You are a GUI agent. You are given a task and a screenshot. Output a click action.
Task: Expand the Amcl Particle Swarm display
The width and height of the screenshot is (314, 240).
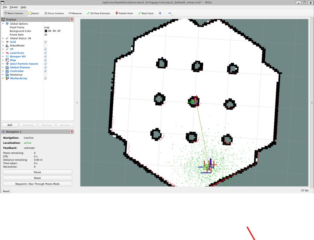point(3,64)
